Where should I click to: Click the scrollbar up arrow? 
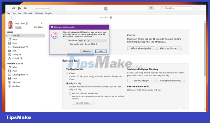(x=205, y=22)
